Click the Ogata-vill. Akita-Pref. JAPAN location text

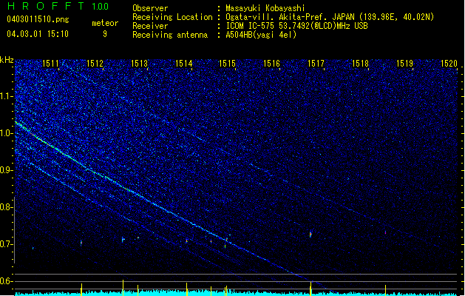(330, 17)
